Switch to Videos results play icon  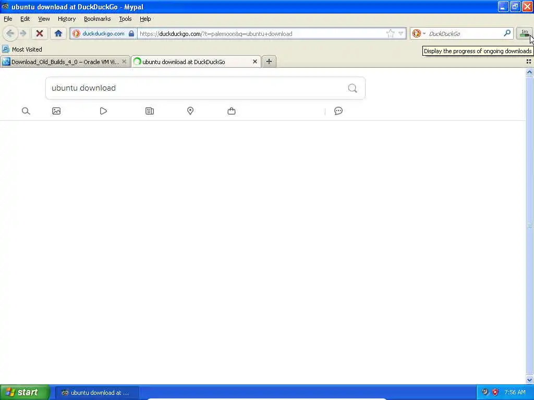[103, 111]
